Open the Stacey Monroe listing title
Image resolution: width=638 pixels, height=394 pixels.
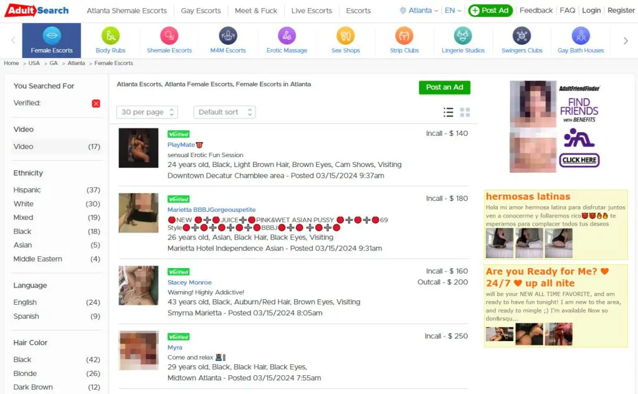coord(189,282)
